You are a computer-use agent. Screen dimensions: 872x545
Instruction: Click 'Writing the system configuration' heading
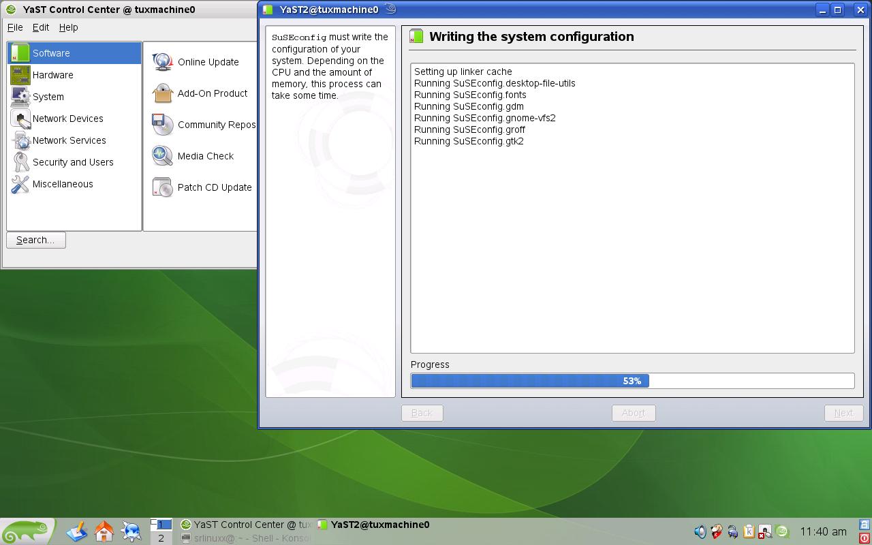coord(531,37)
